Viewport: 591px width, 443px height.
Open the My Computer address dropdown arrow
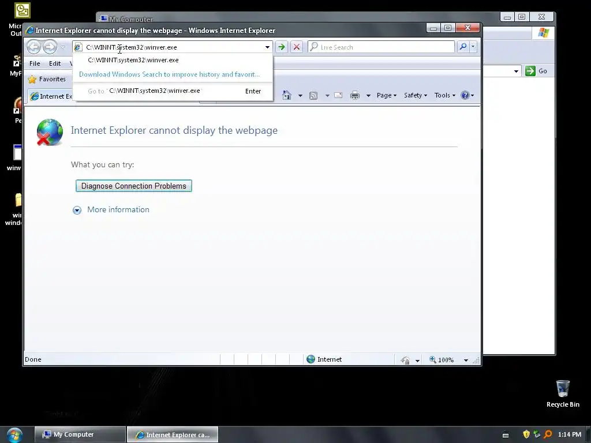point(516,71)
